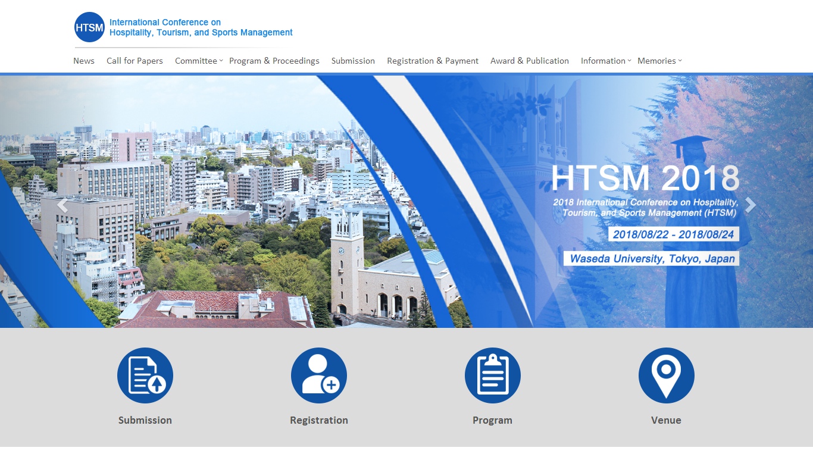This screenshot has width=813, height=457.
Task: Click the Venue label below icon
Action: point(666,420)
